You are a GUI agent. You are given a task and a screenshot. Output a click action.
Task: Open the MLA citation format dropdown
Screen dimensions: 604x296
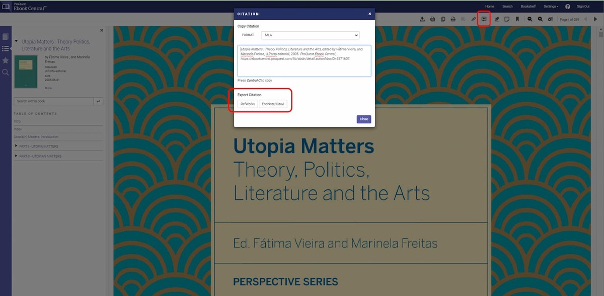click(310, 35)
